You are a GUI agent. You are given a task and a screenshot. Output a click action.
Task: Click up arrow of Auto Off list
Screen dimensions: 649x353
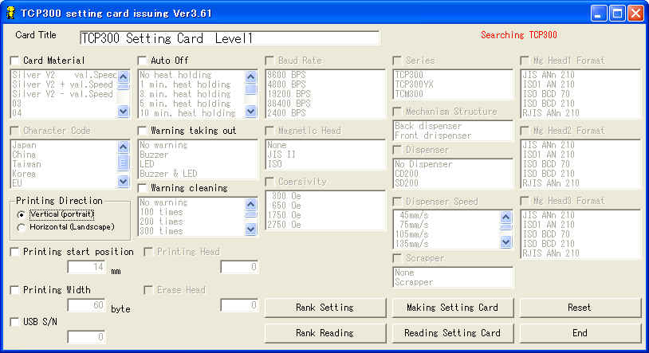(250, 76)
